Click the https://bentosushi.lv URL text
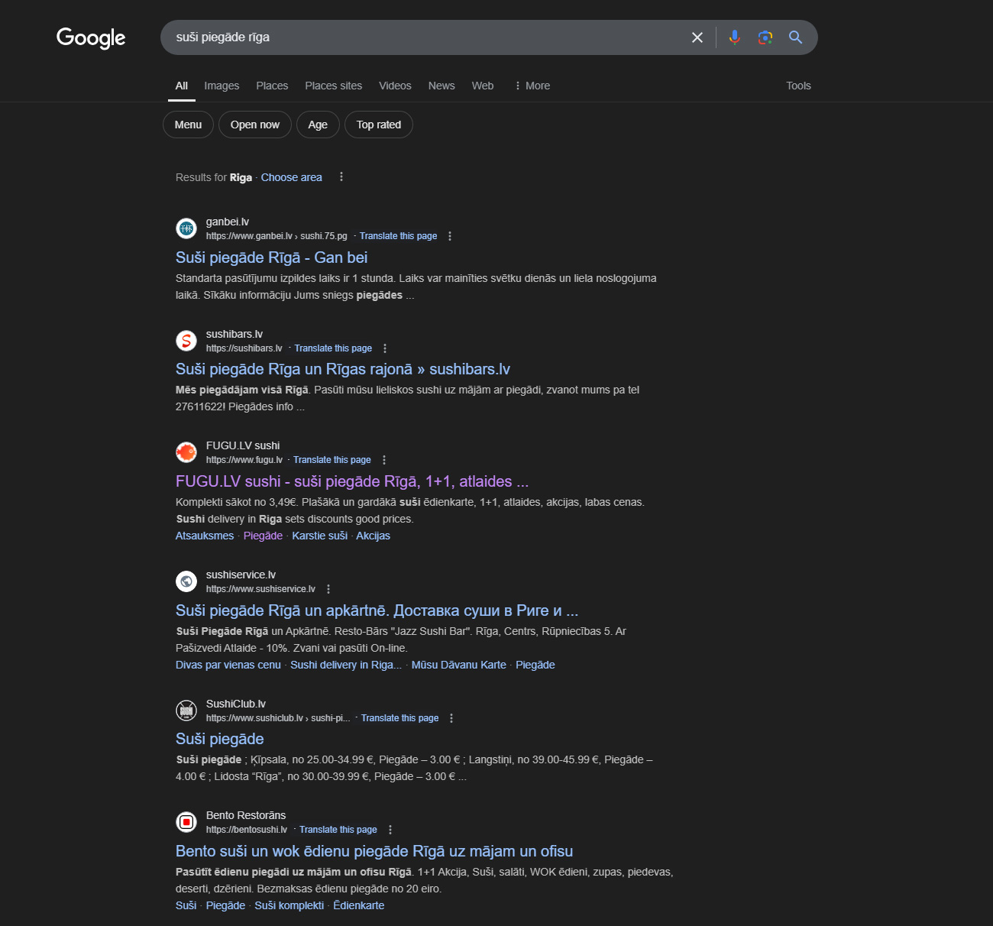This screenshot has height=926, width=993. 247,830
